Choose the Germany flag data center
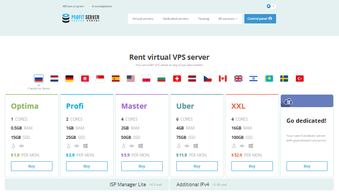The image size is (339, 194). [x=69, y=79]
